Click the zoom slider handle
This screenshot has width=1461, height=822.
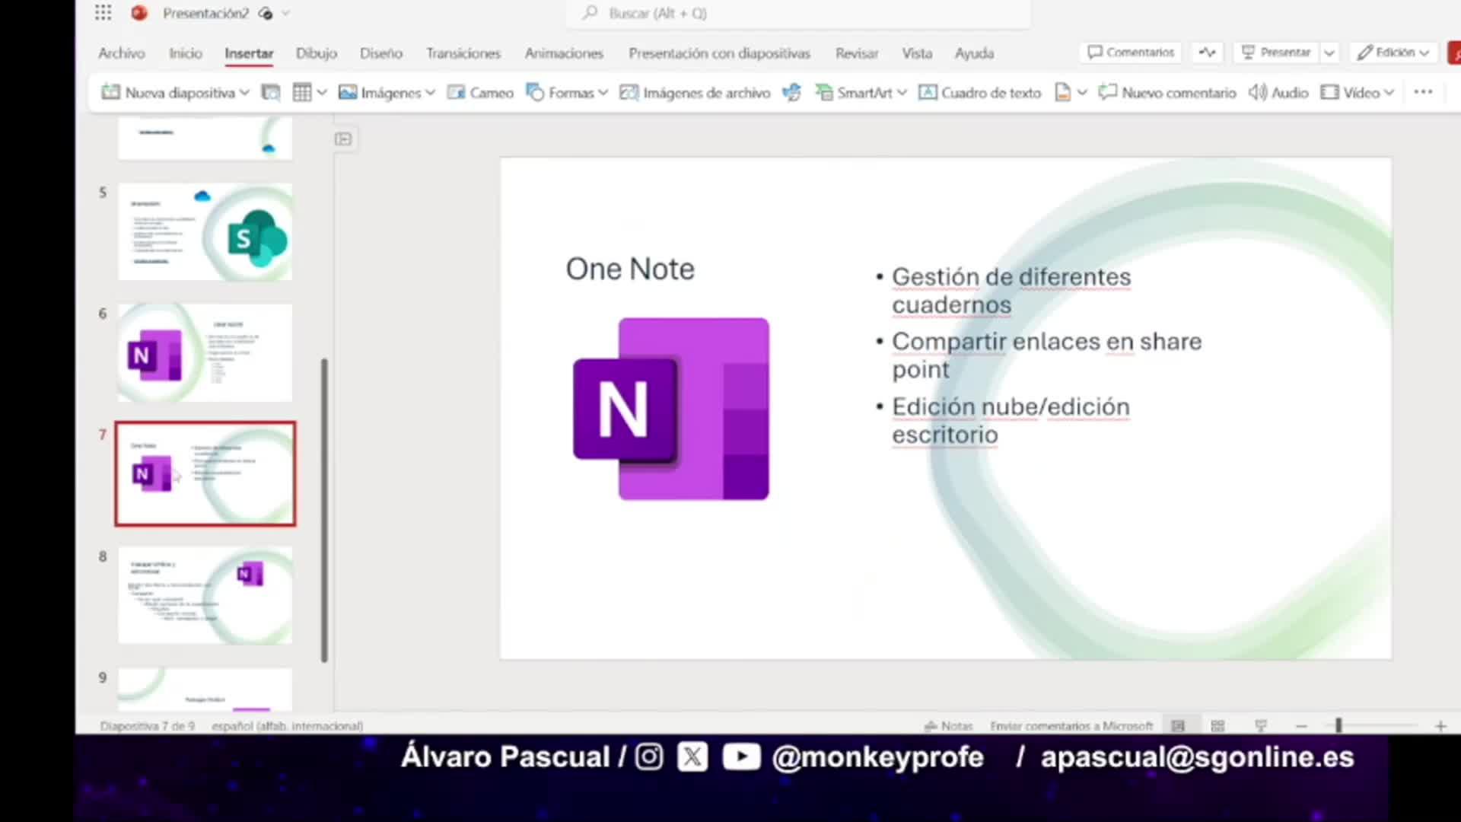click(x=1338, y=726)
